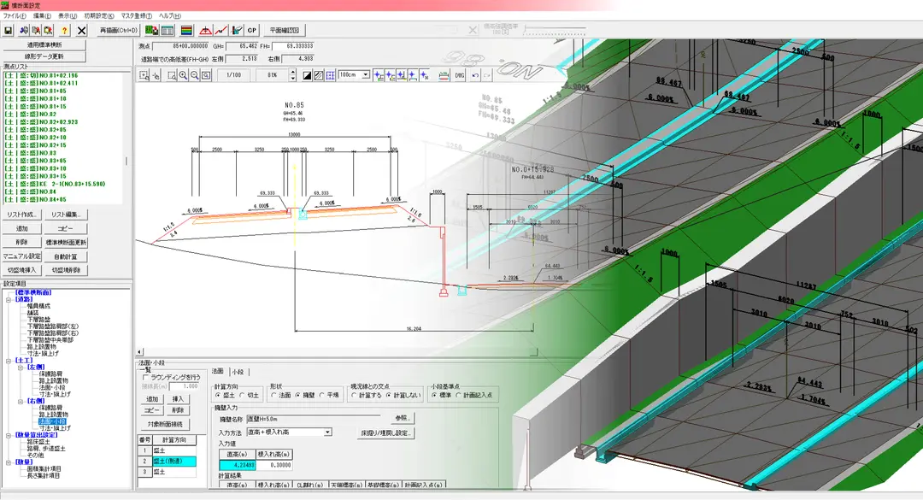Collapse the [土工] tree node
923x500 pixels.
click(9, 361)
